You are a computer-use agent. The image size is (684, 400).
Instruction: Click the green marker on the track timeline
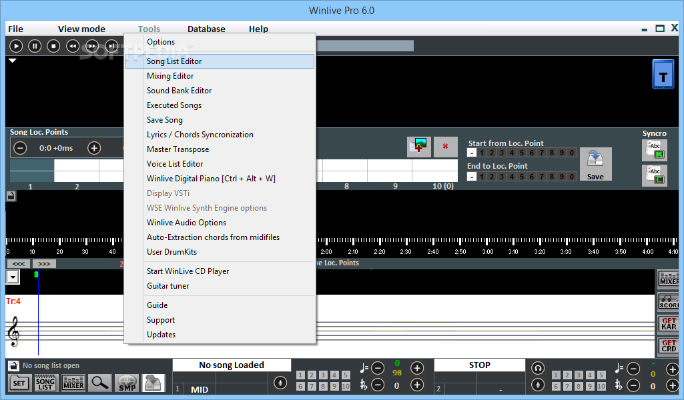click(36, 274)
